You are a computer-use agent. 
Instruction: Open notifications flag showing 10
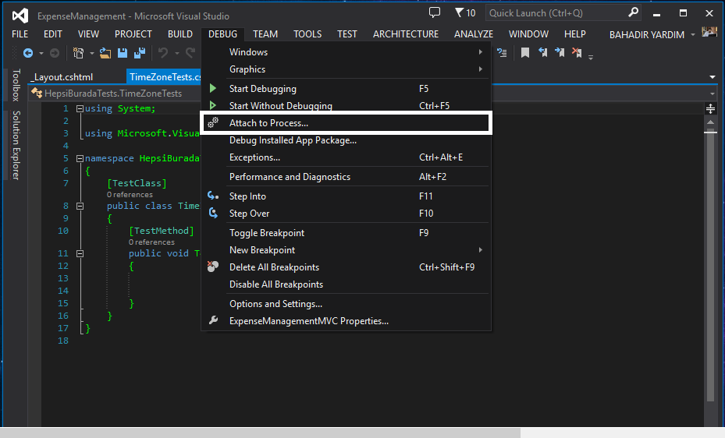pyautogui.click(x=465, y=13)
